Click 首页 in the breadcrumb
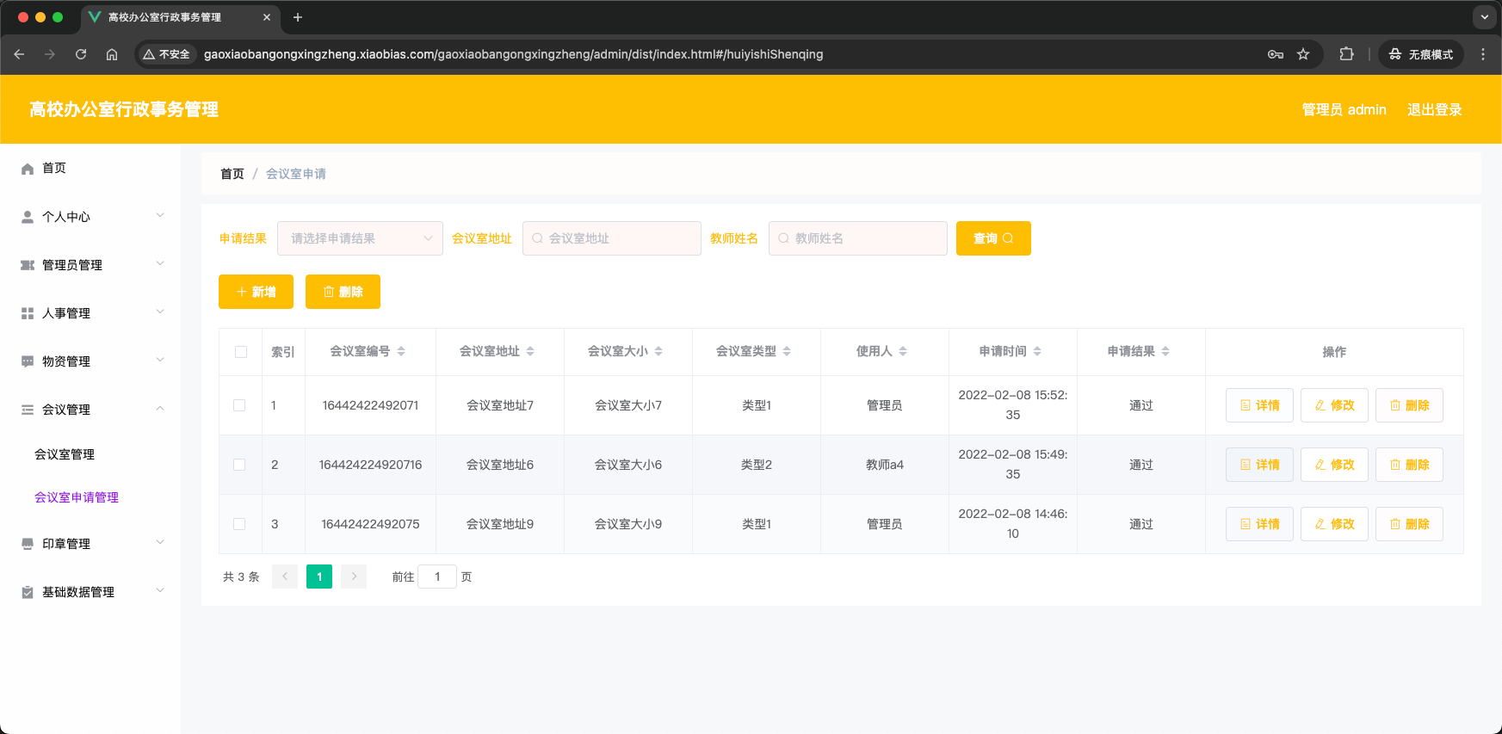Screen dimensions: 1502x734 [x=232, y=174]
